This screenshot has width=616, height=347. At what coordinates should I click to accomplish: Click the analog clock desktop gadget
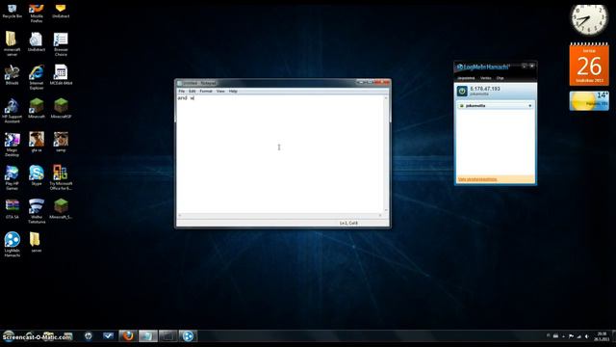(589, 19)
